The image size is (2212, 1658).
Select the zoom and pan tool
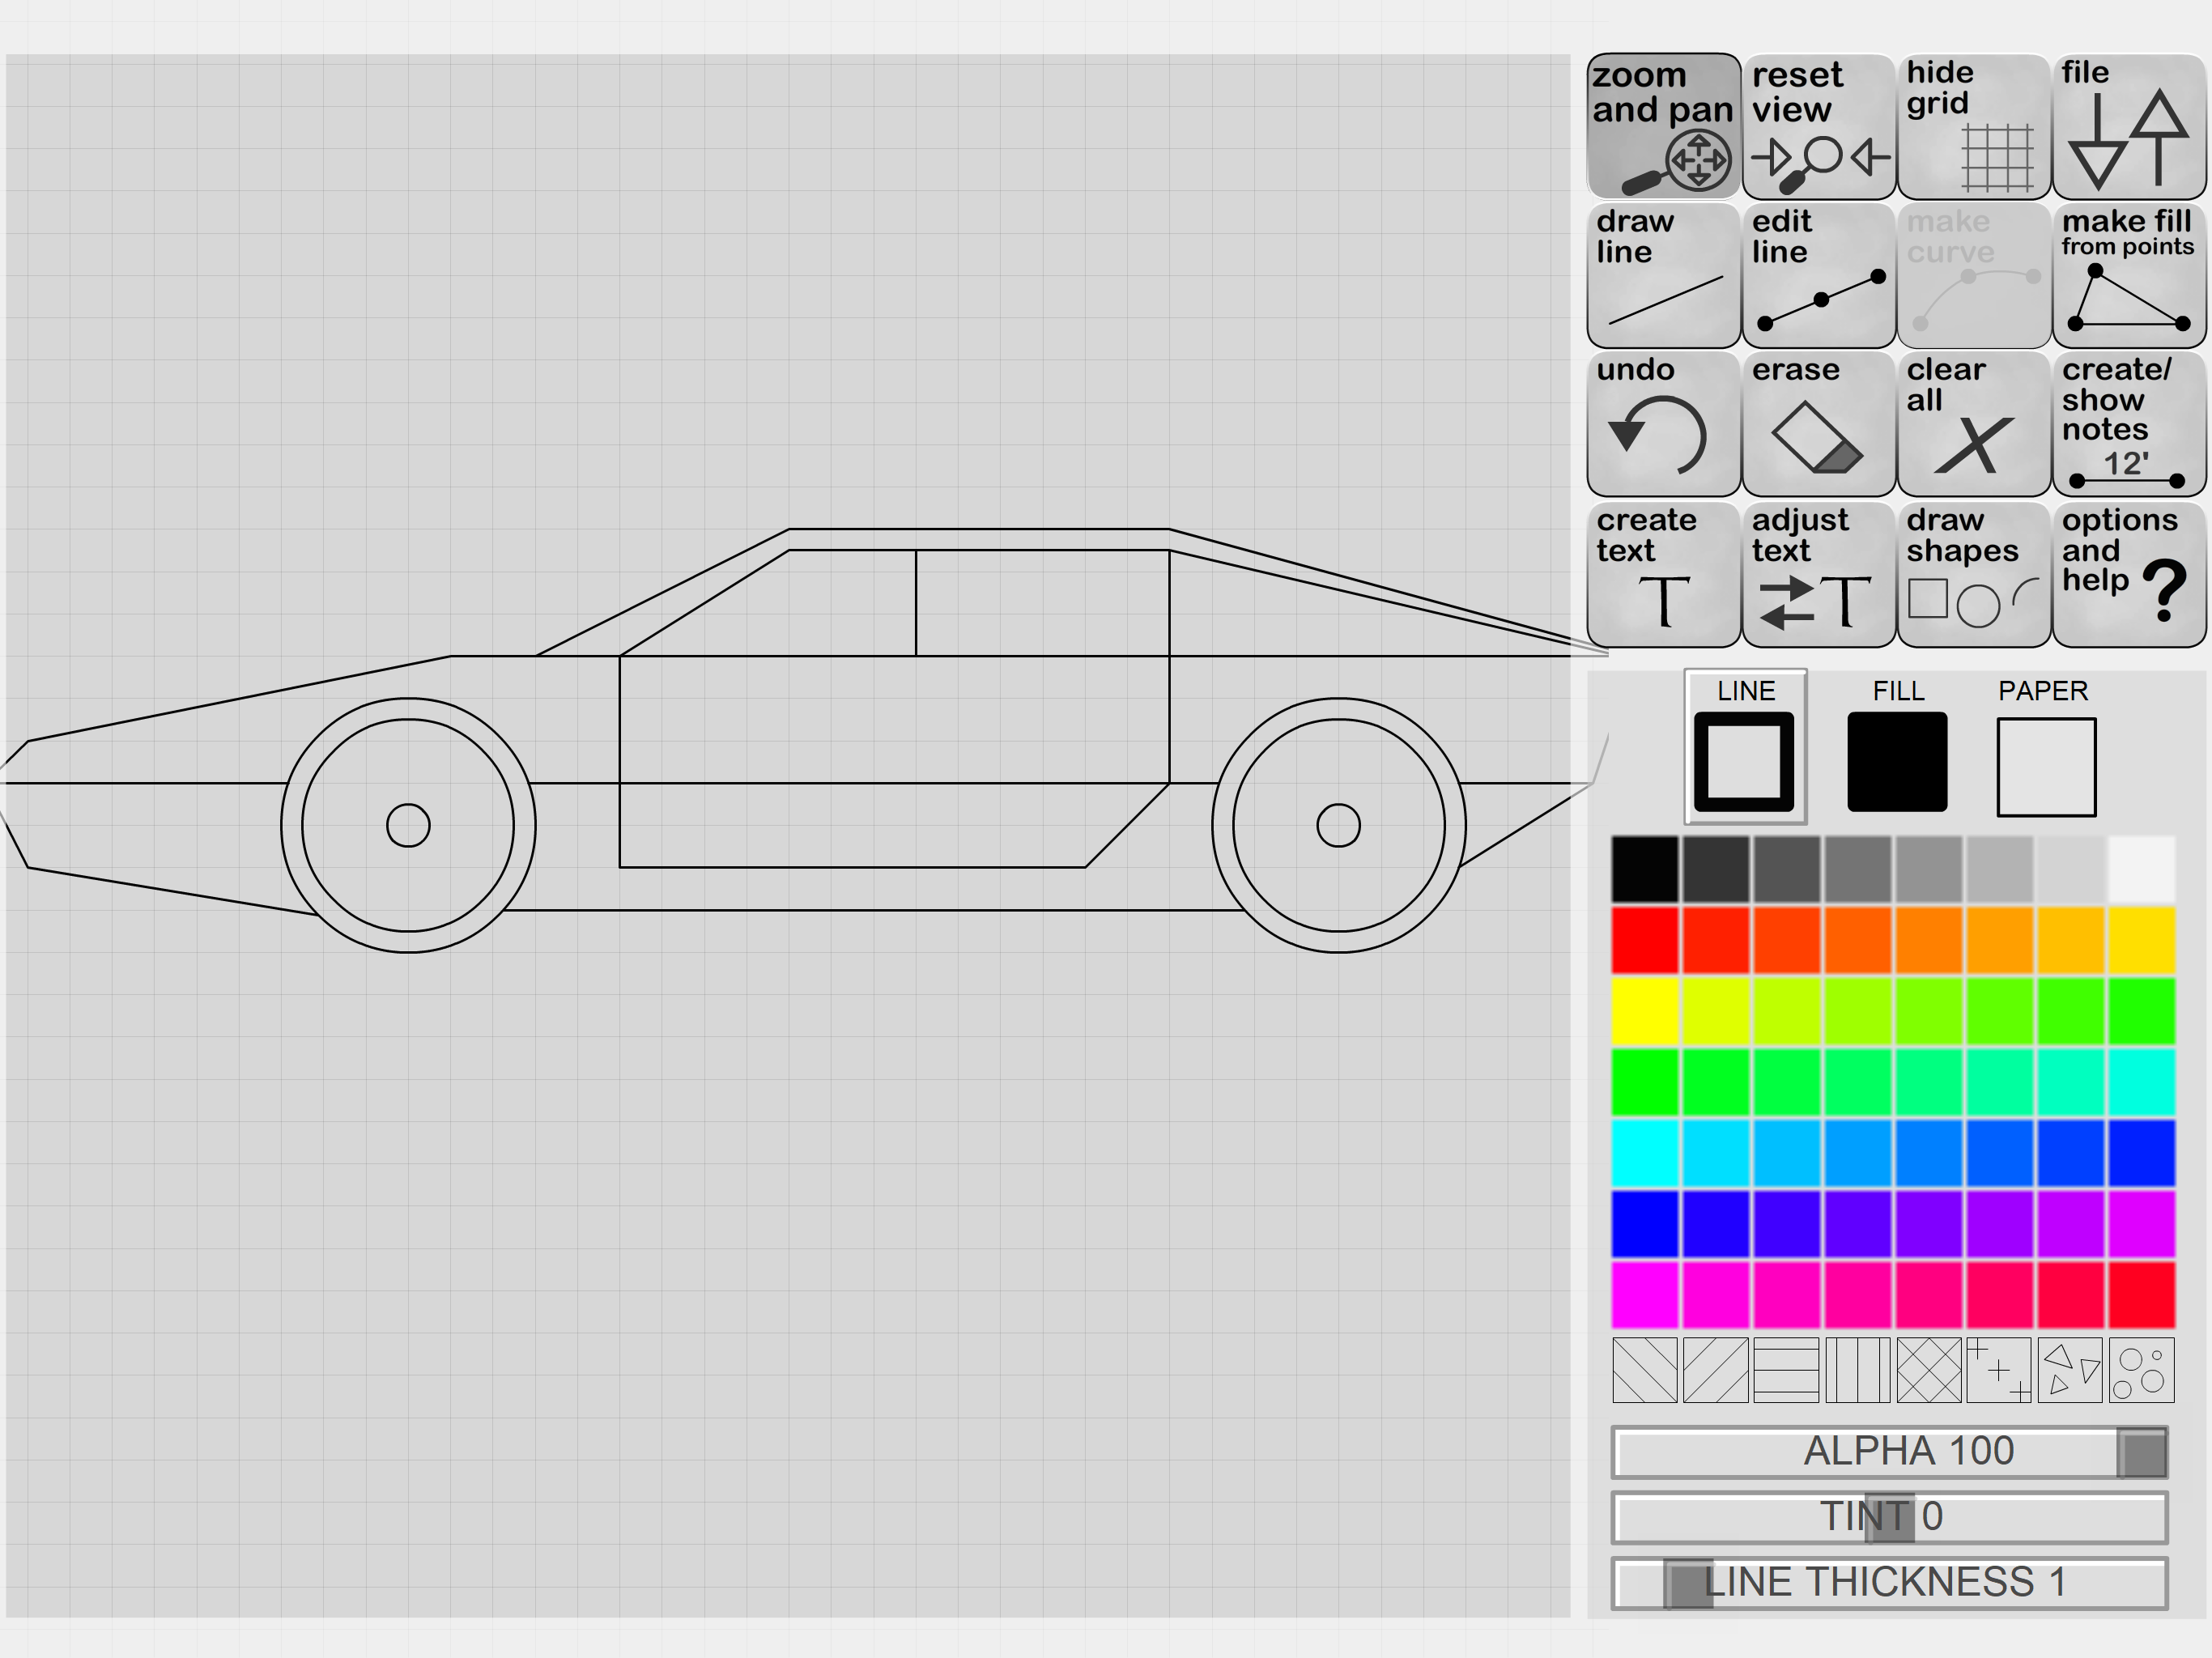coord(1663,126)
